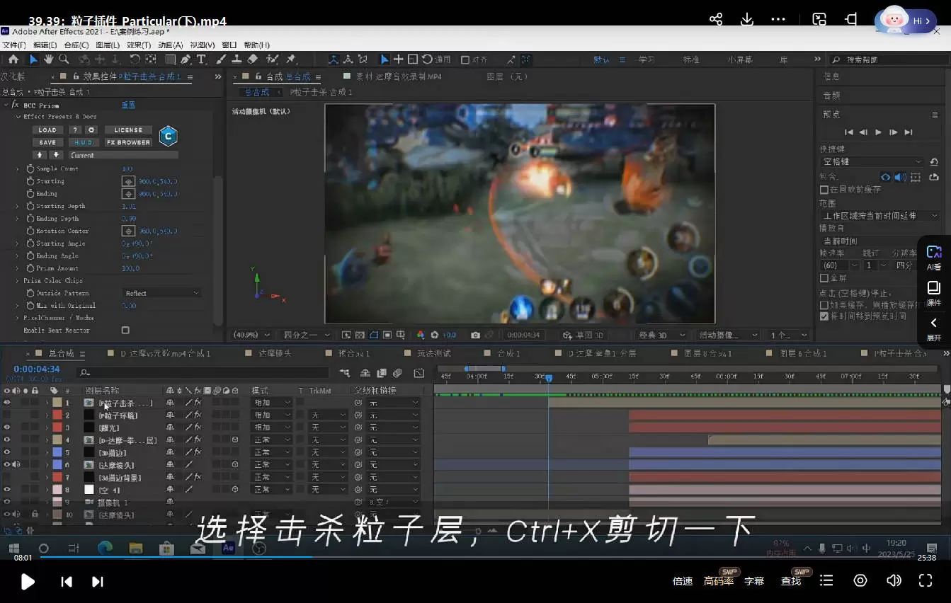Screen dimensions: 951x603
Task: Select the Clone Stamp tool
Action: point(237,59)
